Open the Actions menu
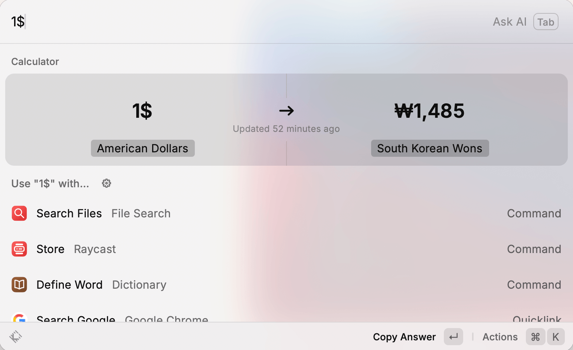Image resolution: width=573 pixels, height=350 pixels. point(500,337)
